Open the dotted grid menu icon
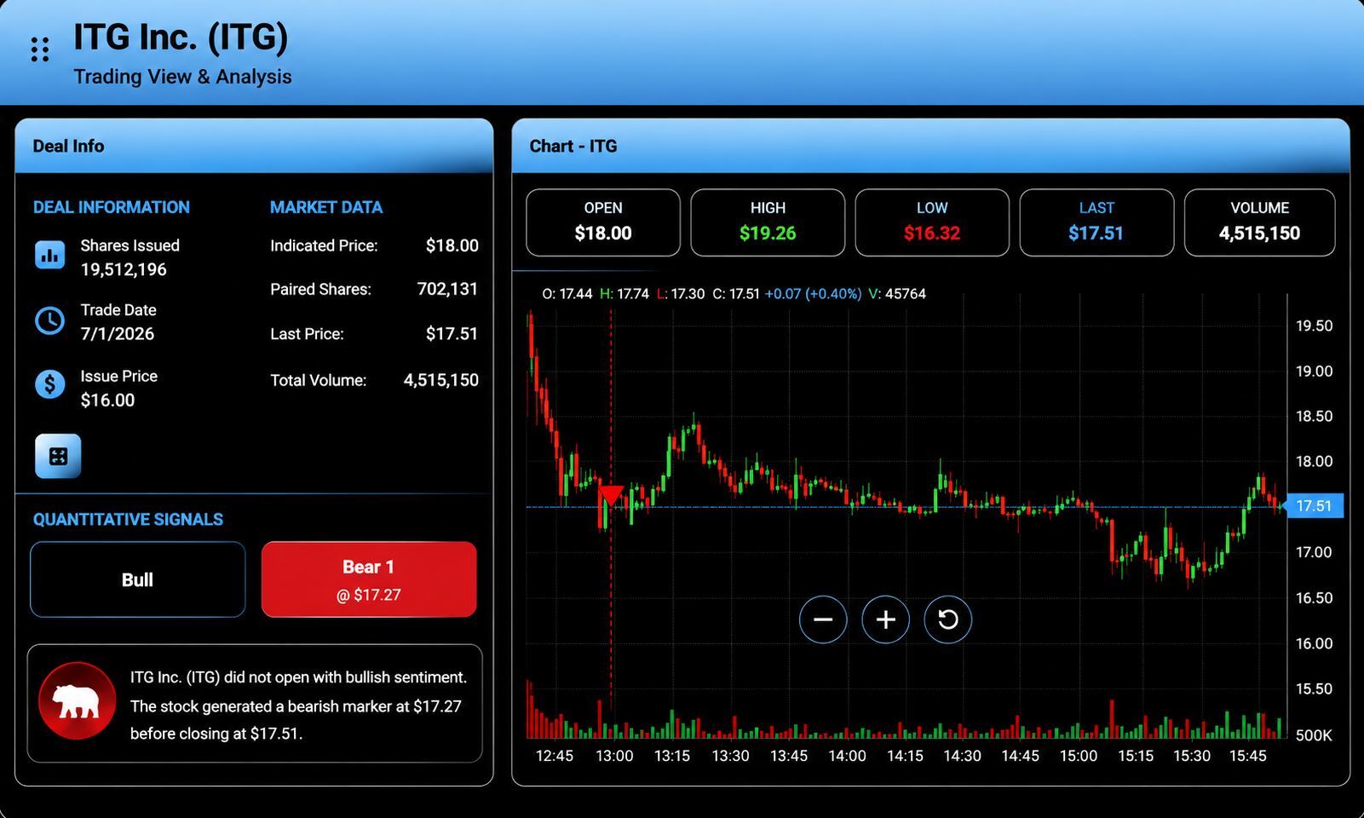Viewport: 1364px width, 818px height. [x=40, y=49]
